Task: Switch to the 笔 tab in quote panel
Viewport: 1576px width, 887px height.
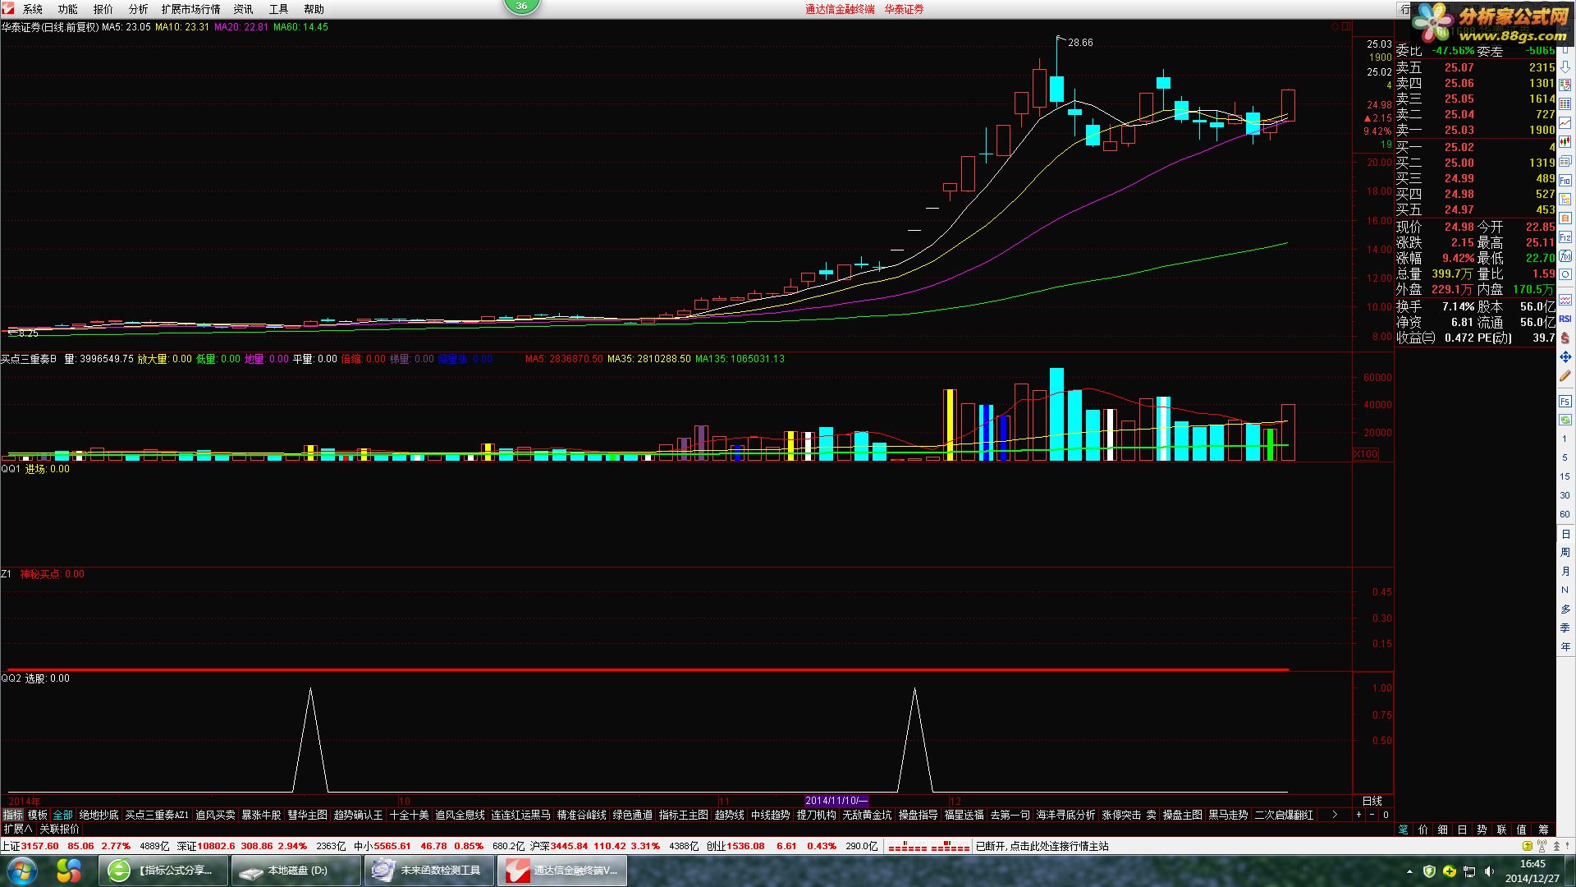Action: (x=1403, y=830)
